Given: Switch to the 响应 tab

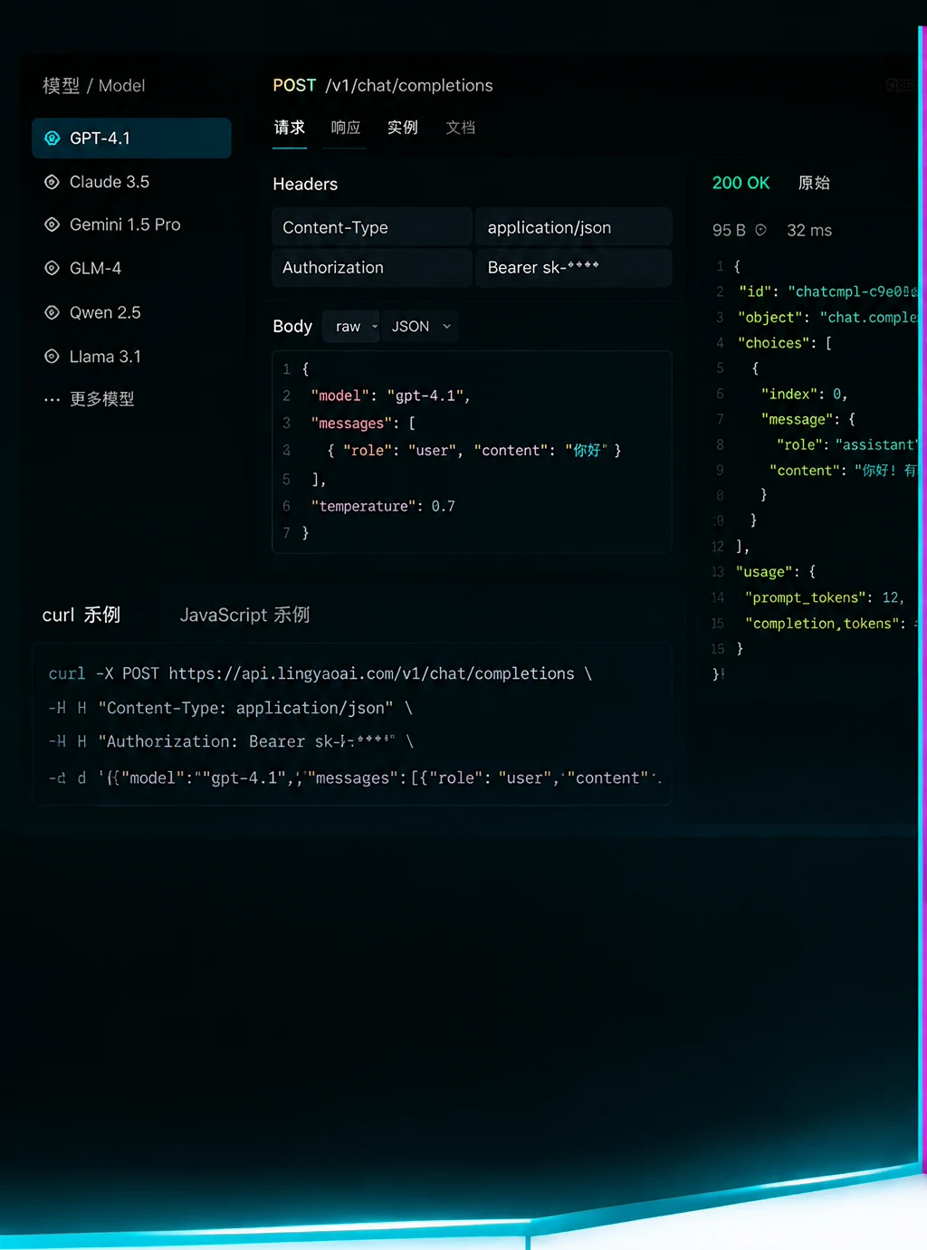Looking at the screenshot, I should 346,128.
